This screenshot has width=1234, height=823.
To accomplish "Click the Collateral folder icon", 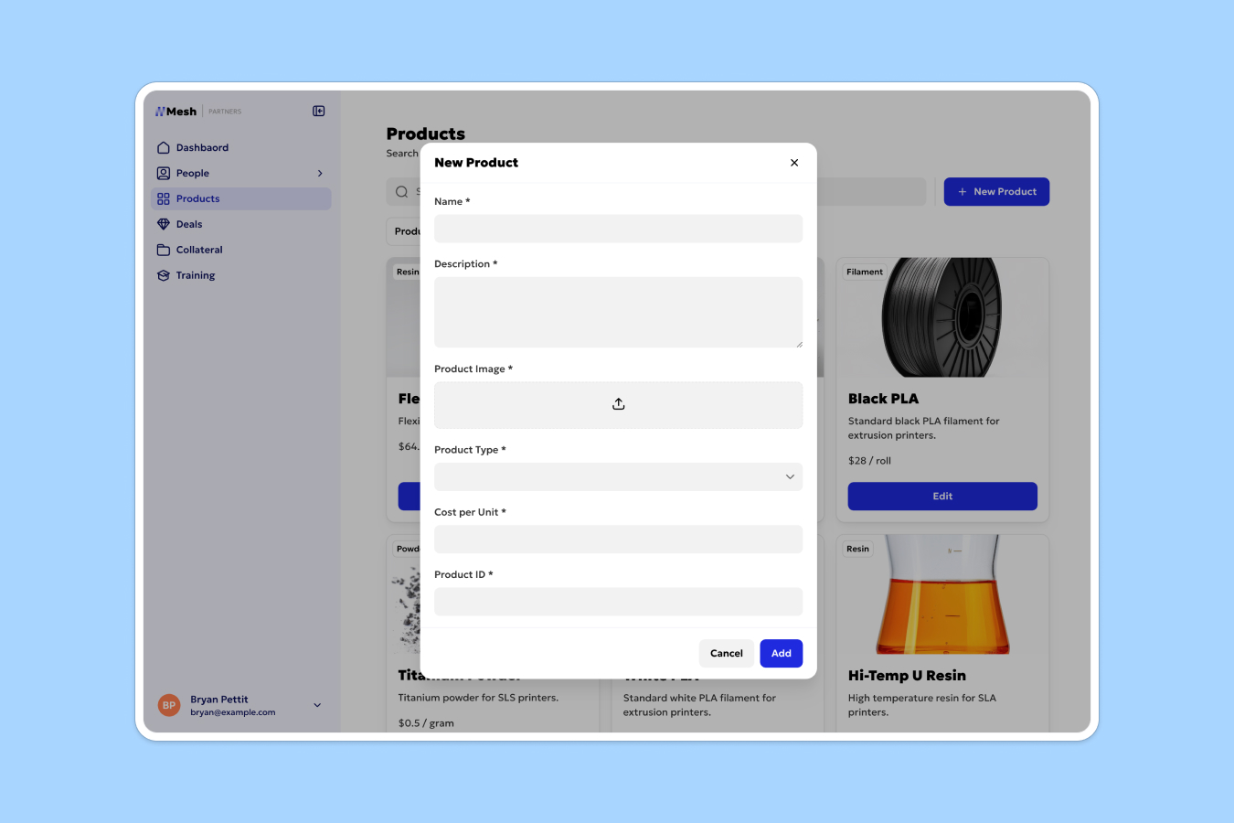I will 164,250.
